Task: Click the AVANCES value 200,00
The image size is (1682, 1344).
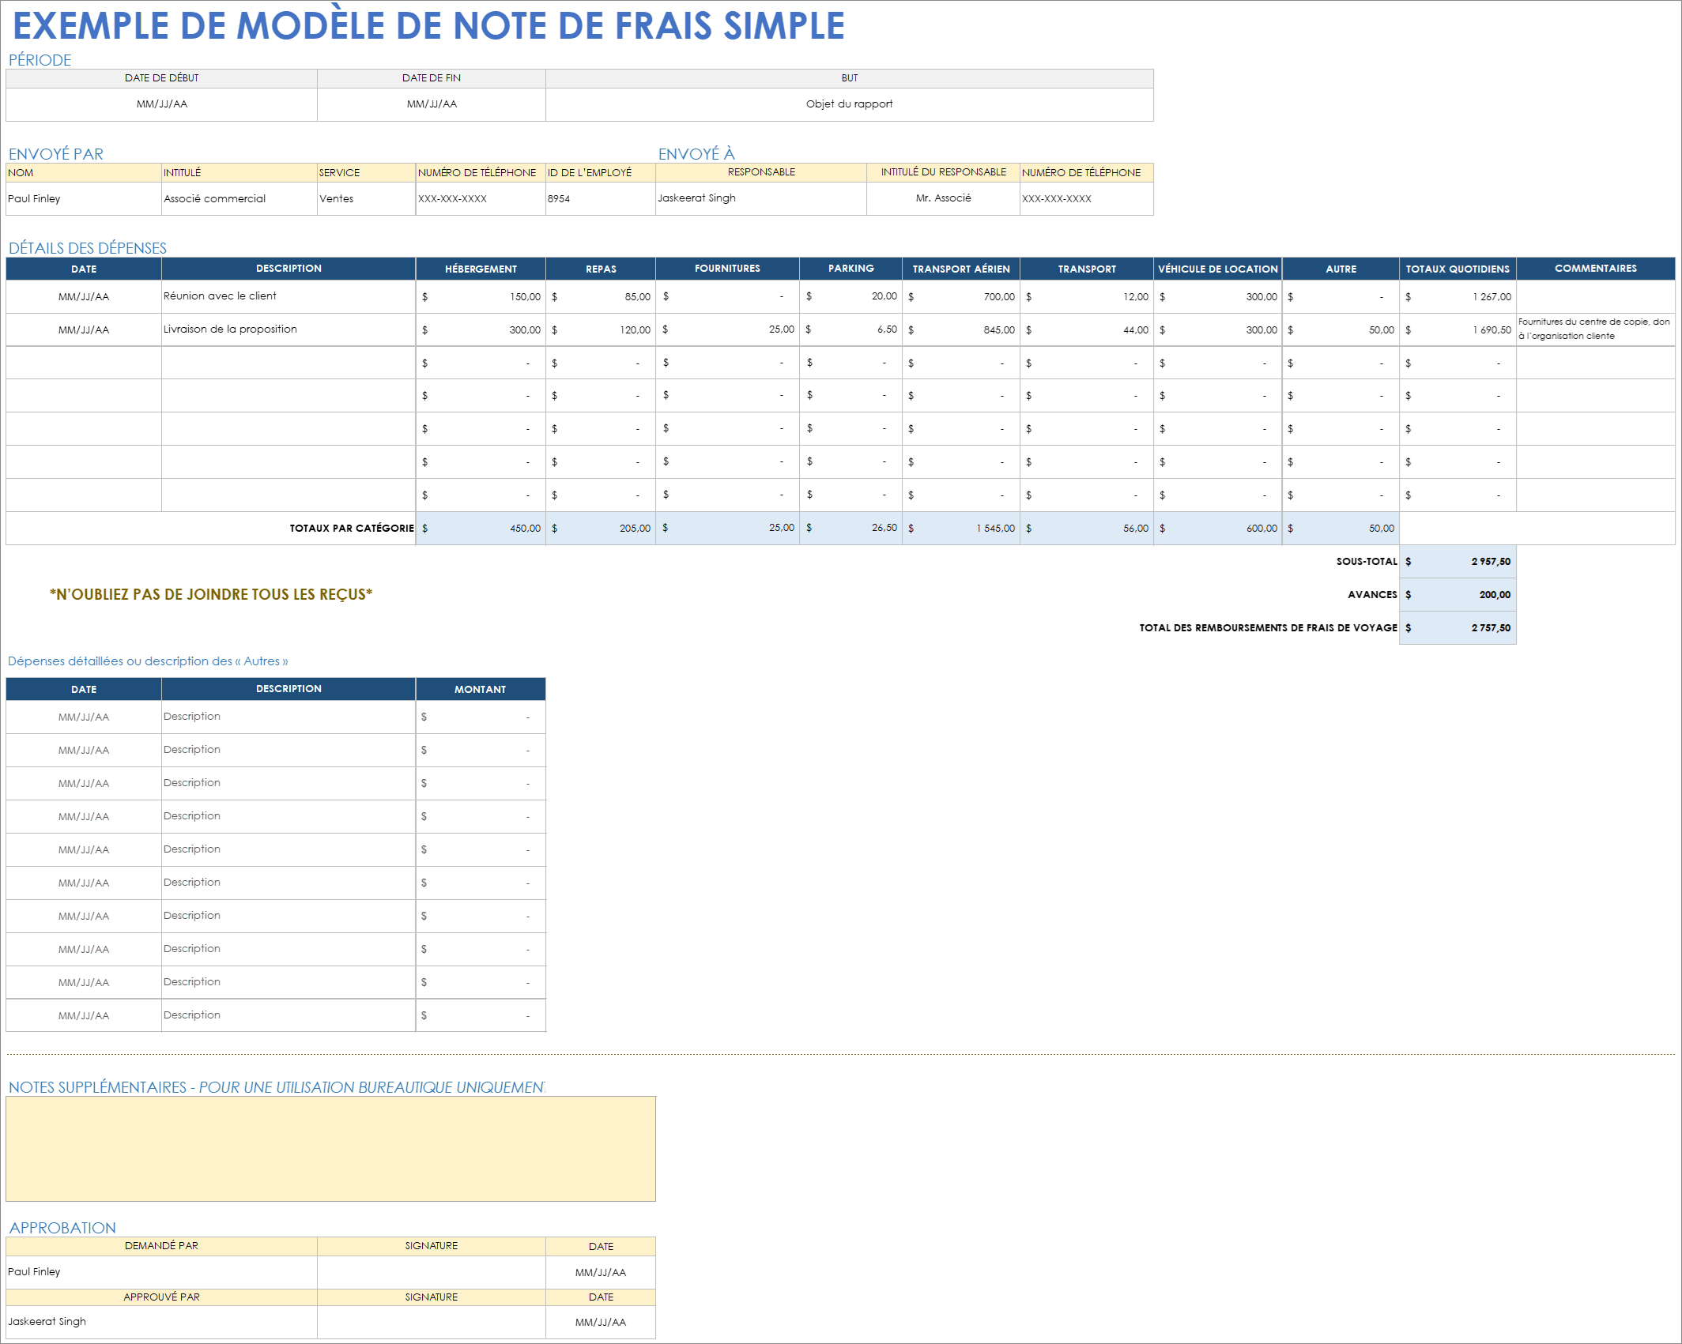Action: [1458, 595]
